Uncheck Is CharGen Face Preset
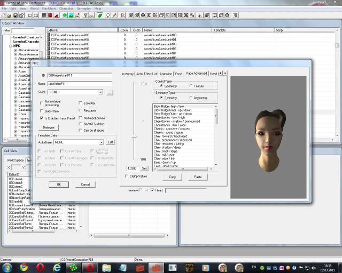This screenshot has width=342, height=273. (x=42, y=118)
